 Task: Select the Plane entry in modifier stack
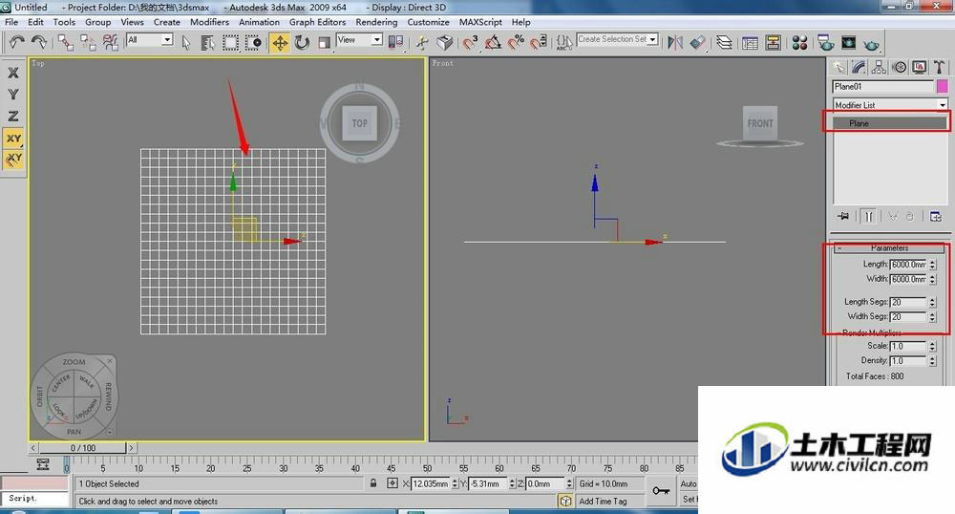click(890, 123)
